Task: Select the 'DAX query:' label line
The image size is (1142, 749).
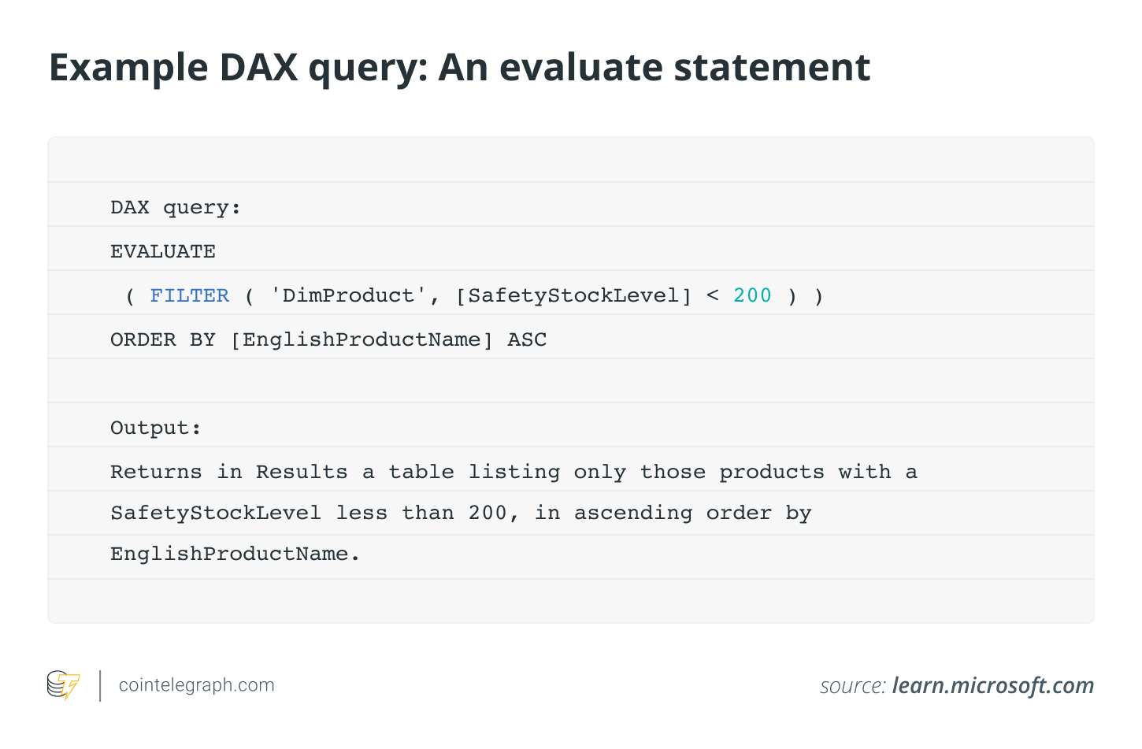Action: 175,207
